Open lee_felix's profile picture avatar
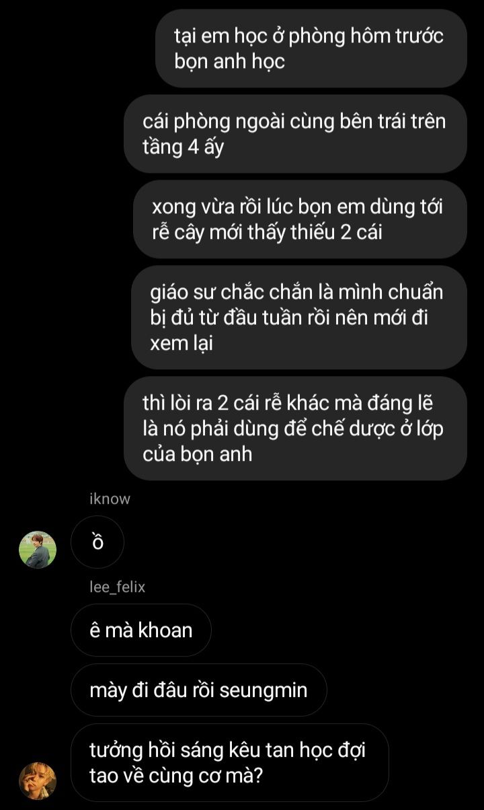The width and height of the screenshot is (484, 810). point(38,781)
